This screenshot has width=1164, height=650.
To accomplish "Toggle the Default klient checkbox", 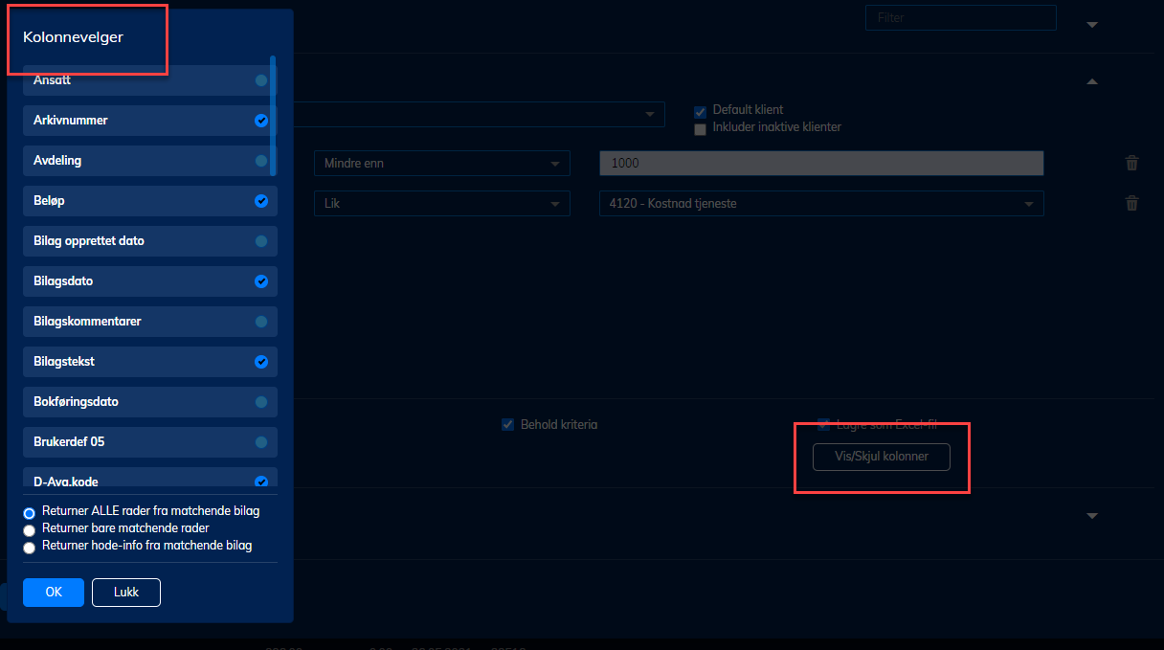I will (700, 111).
